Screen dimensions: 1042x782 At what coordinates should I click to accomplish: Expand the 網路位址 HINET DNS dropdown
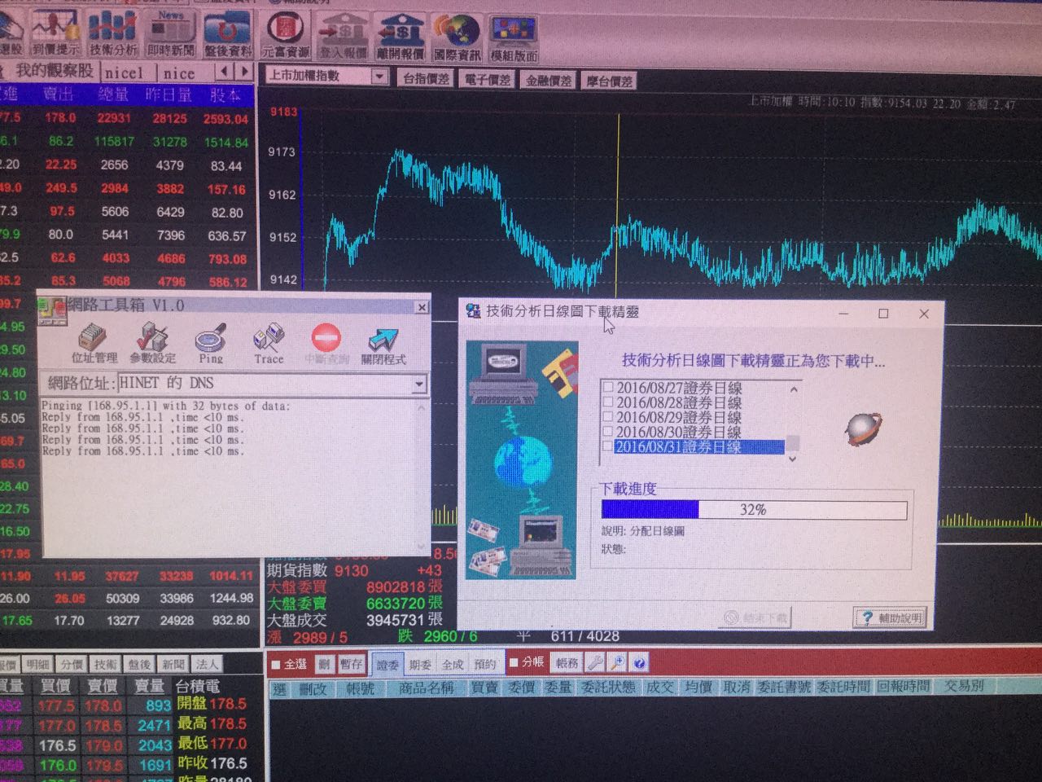418,383
